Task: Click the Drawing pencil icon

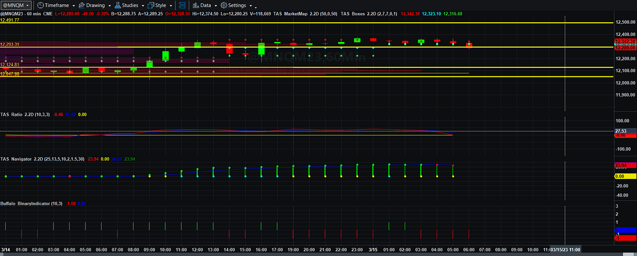Action: [x=81, y=5]
